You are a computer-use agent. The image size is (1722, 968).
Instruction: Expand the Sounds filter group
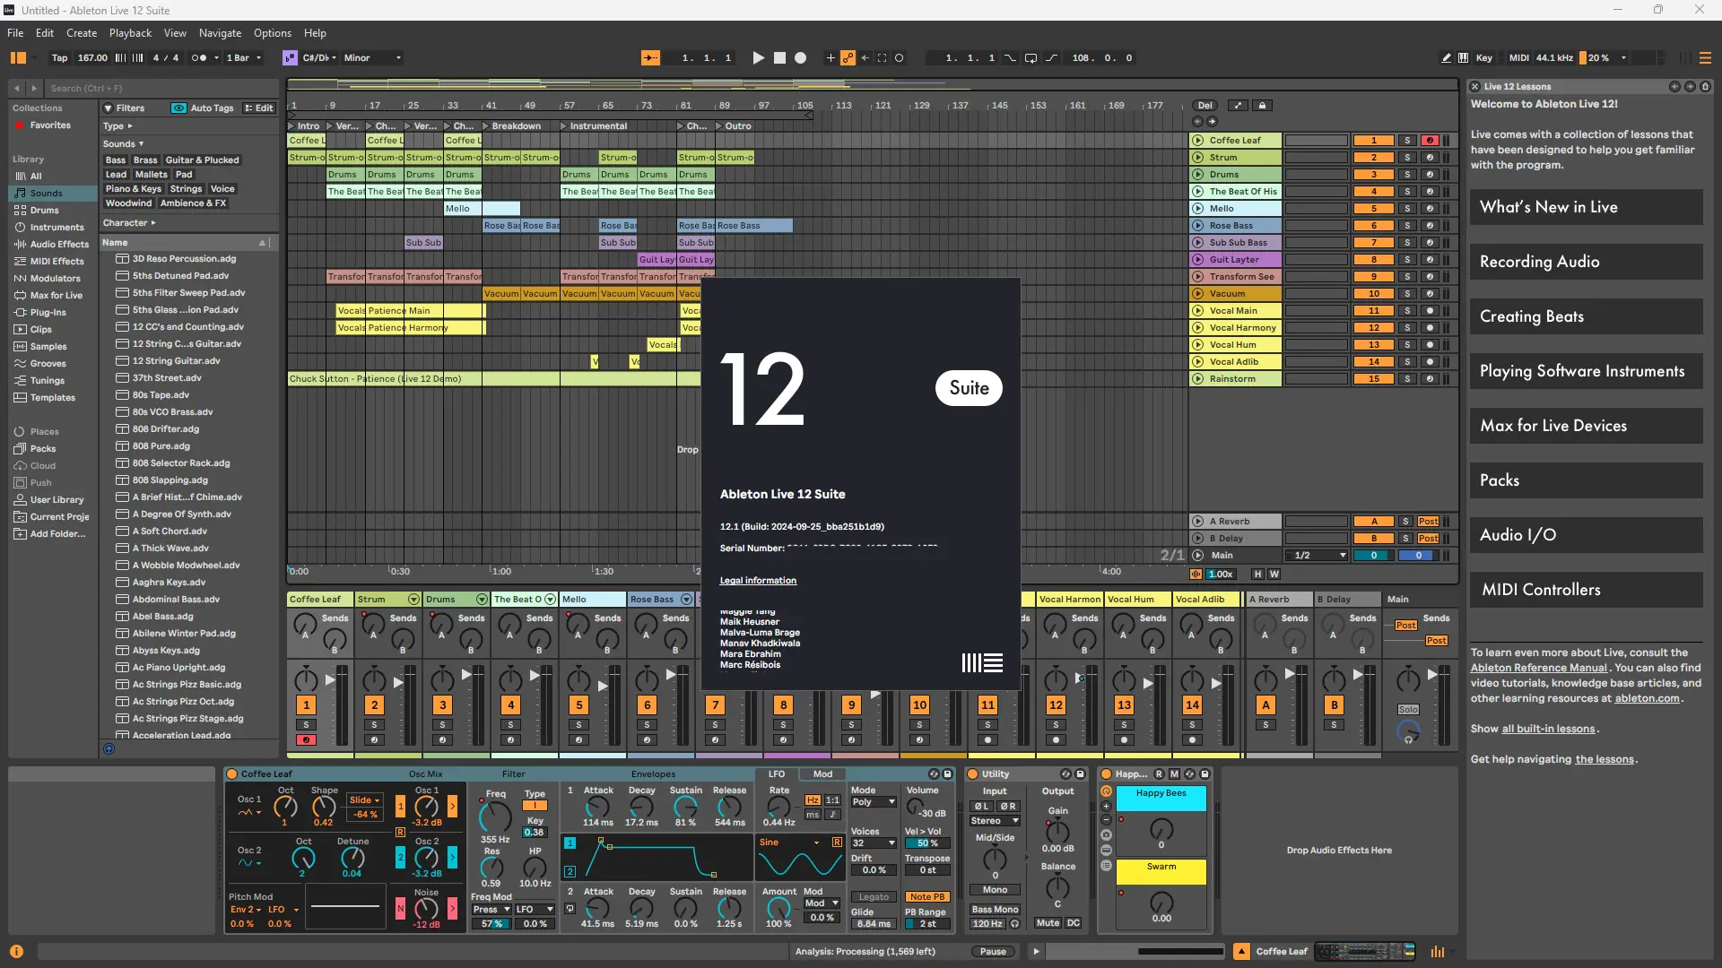click(x=123, y=143)
